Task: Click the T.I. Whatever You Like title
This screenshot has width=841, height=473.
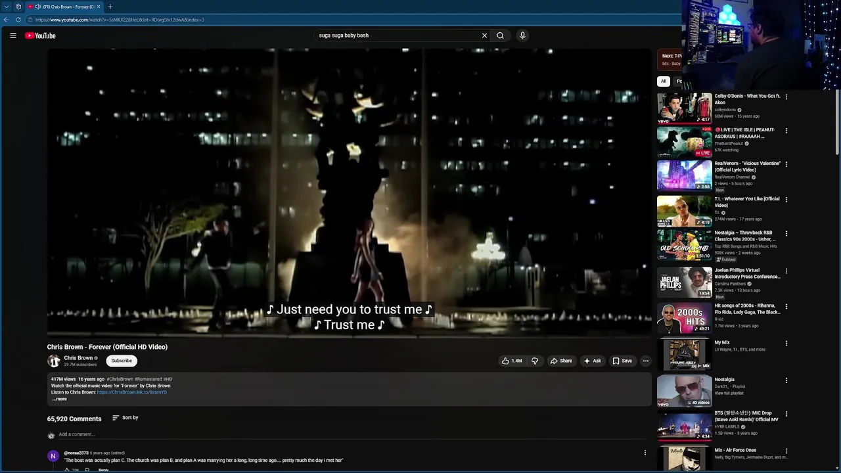Action: (747, 202)
